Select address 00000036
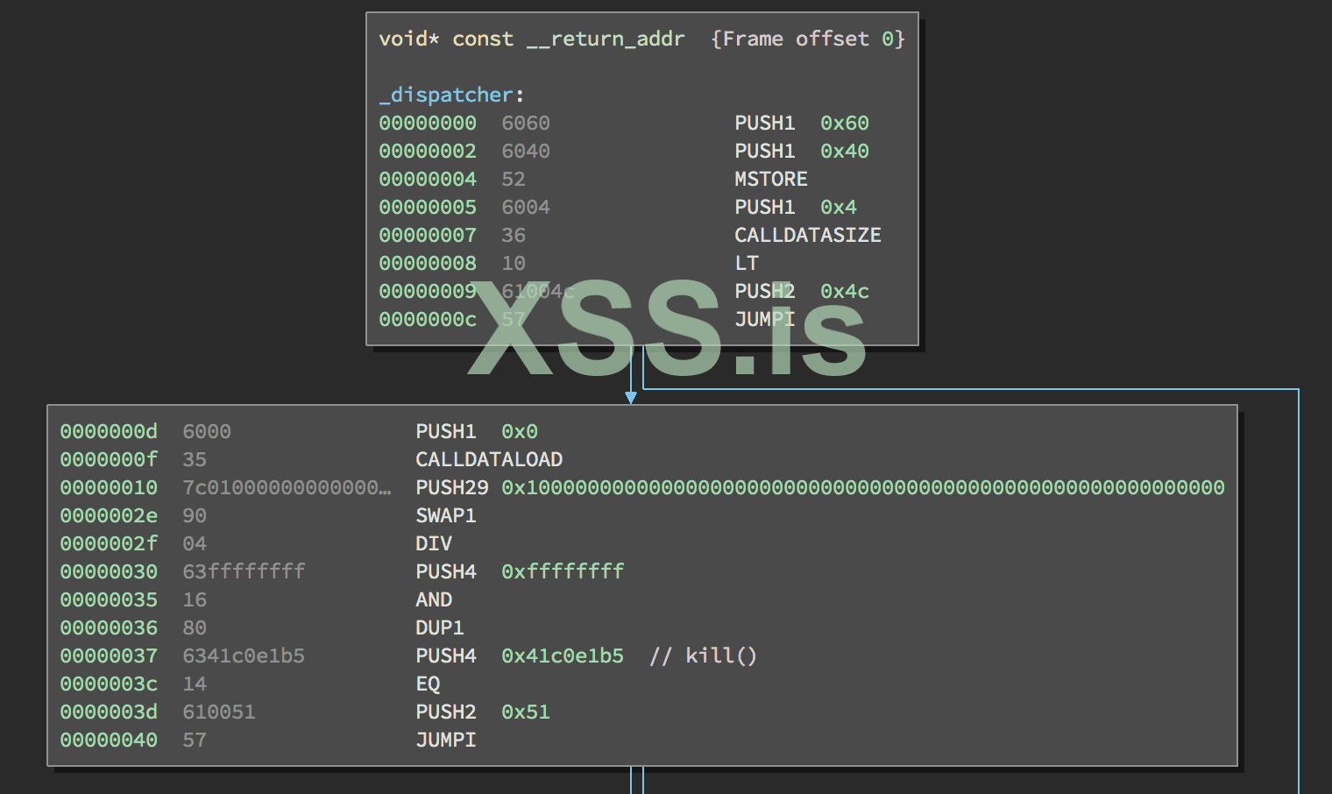Screen dimensions: 1332x794 tap(109, 627)
